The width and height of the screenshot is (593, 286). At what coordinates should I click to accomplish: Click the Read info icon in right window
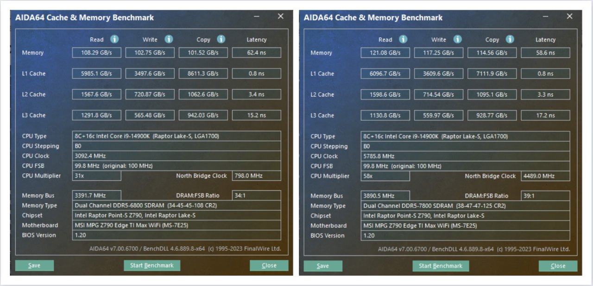[x=403, y=39]
